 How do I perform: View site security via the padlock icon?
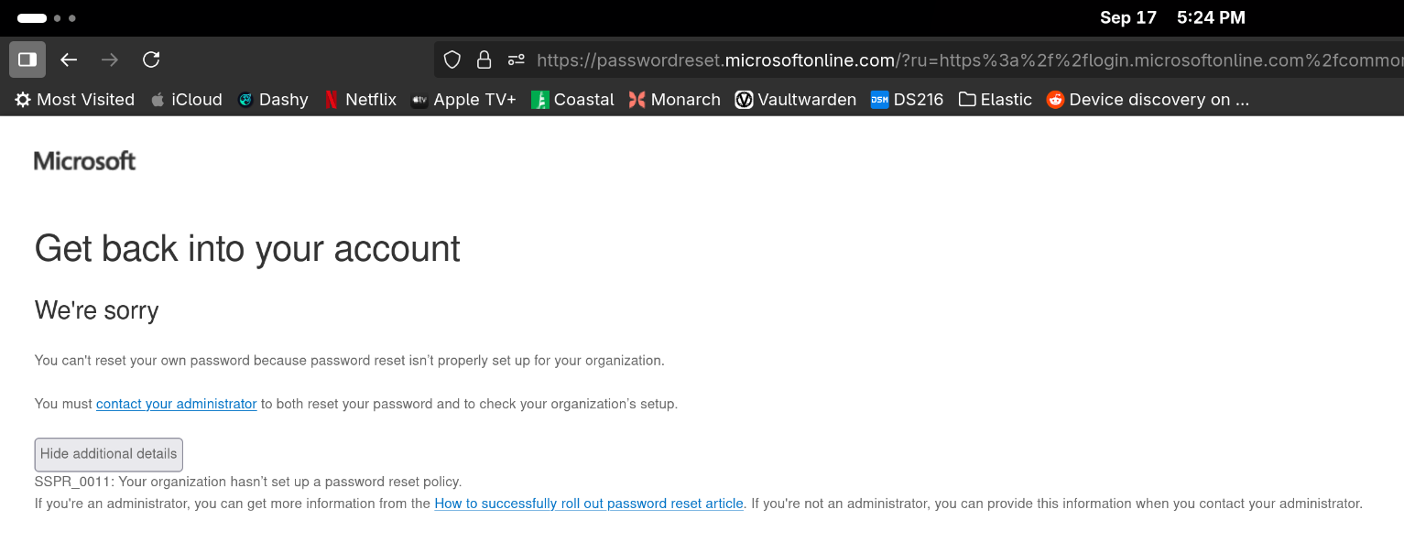[x=484, y=60]
